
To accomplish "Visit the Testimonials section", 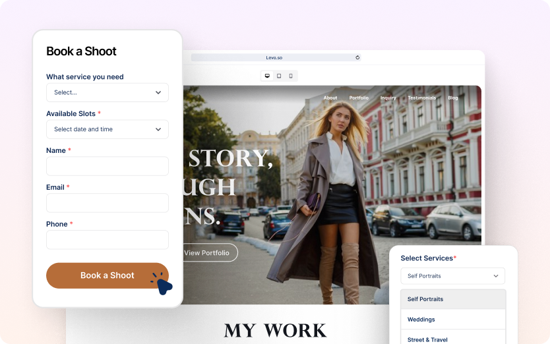I will pos(421,98).
